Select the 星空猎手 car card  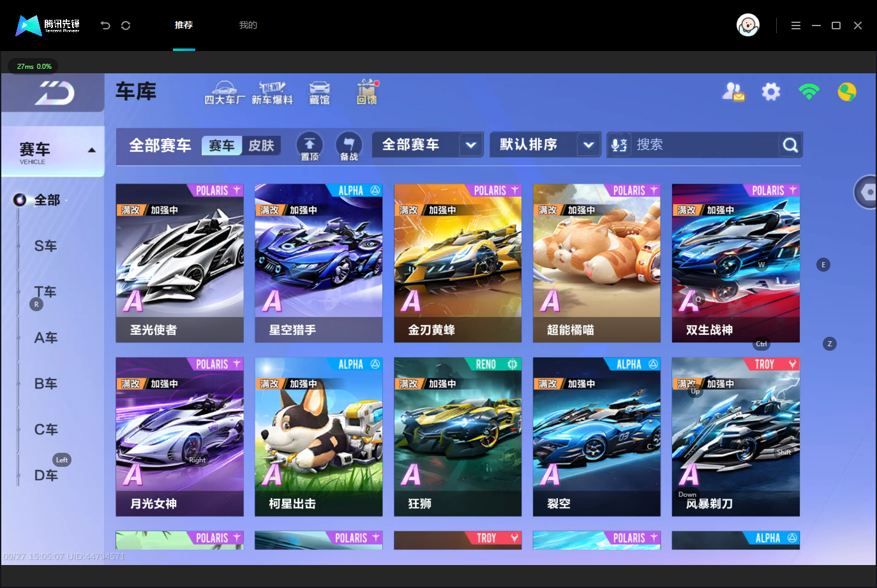[319, 263]
